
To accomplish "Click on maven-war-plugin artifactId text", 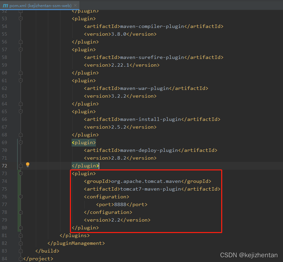I will [x=145, y=88].
